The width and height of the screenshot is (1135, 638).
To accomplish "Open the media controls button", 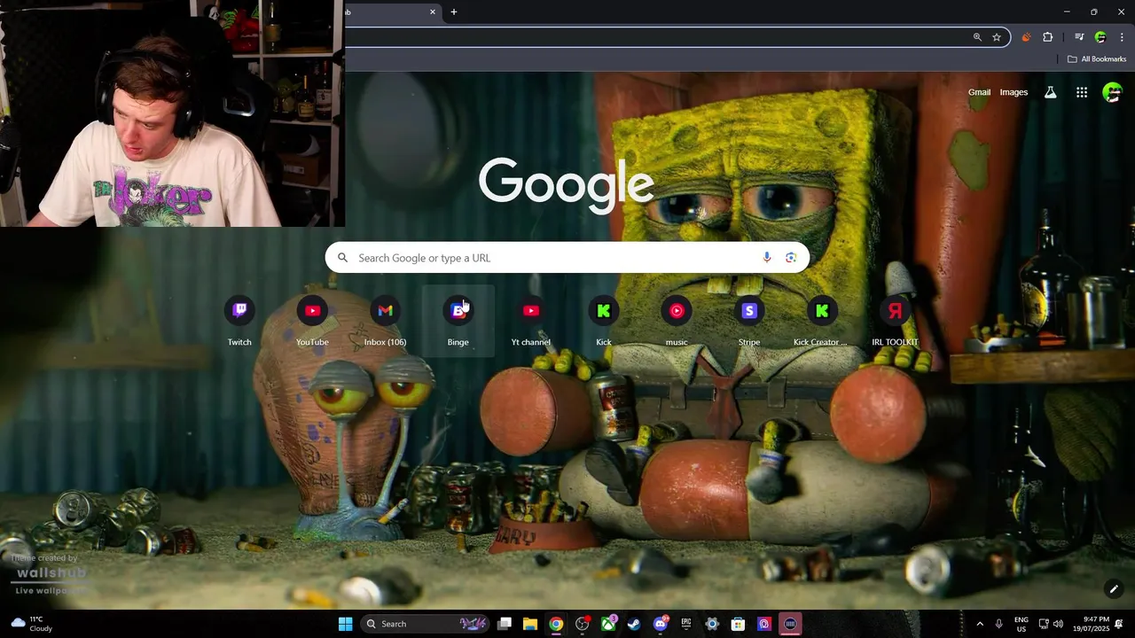I will (x=1079, y=37).
